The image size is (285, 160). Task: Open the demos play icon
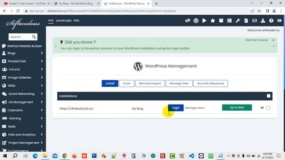pos(204,20)
